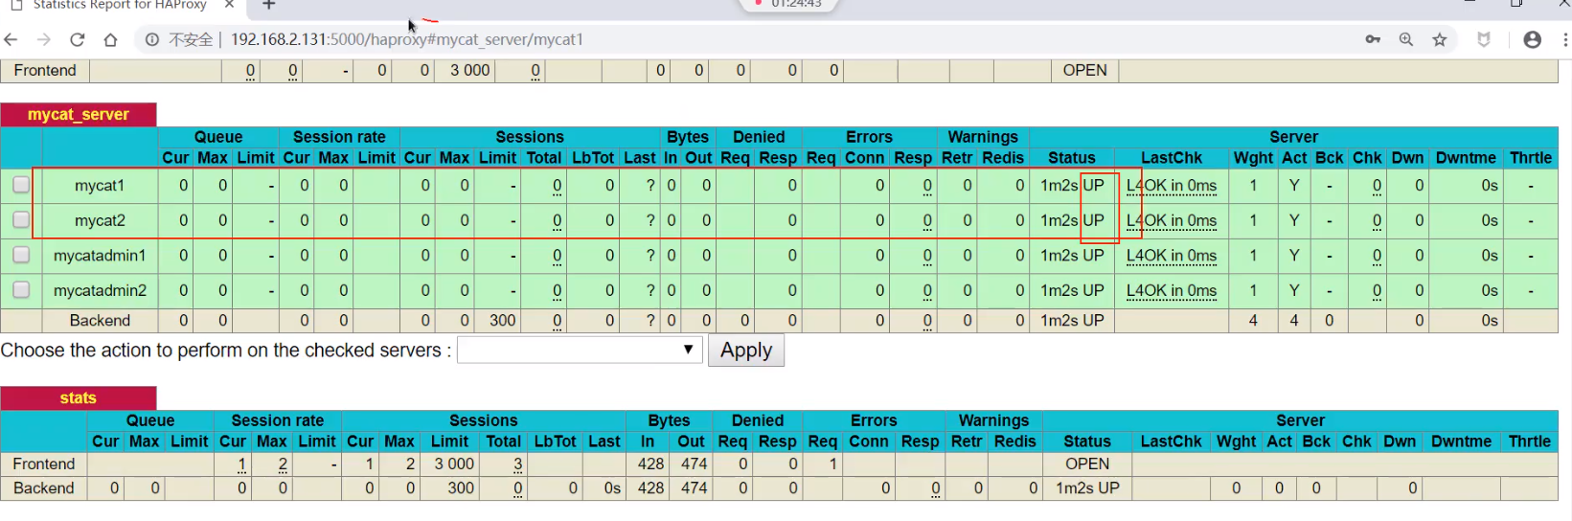Open the user profile avatar
Viewport: 1572px width, 521px height.
(x=1533, y=39)
